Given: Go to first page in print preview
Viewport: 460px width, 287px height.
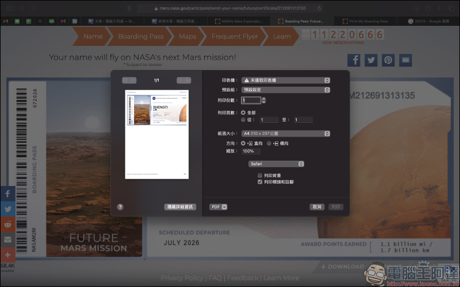Looking at the screenshot, I should pos(125,80).
